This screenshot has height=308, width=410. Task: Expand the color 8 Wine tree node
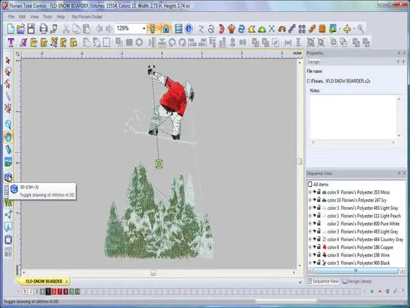310,255
